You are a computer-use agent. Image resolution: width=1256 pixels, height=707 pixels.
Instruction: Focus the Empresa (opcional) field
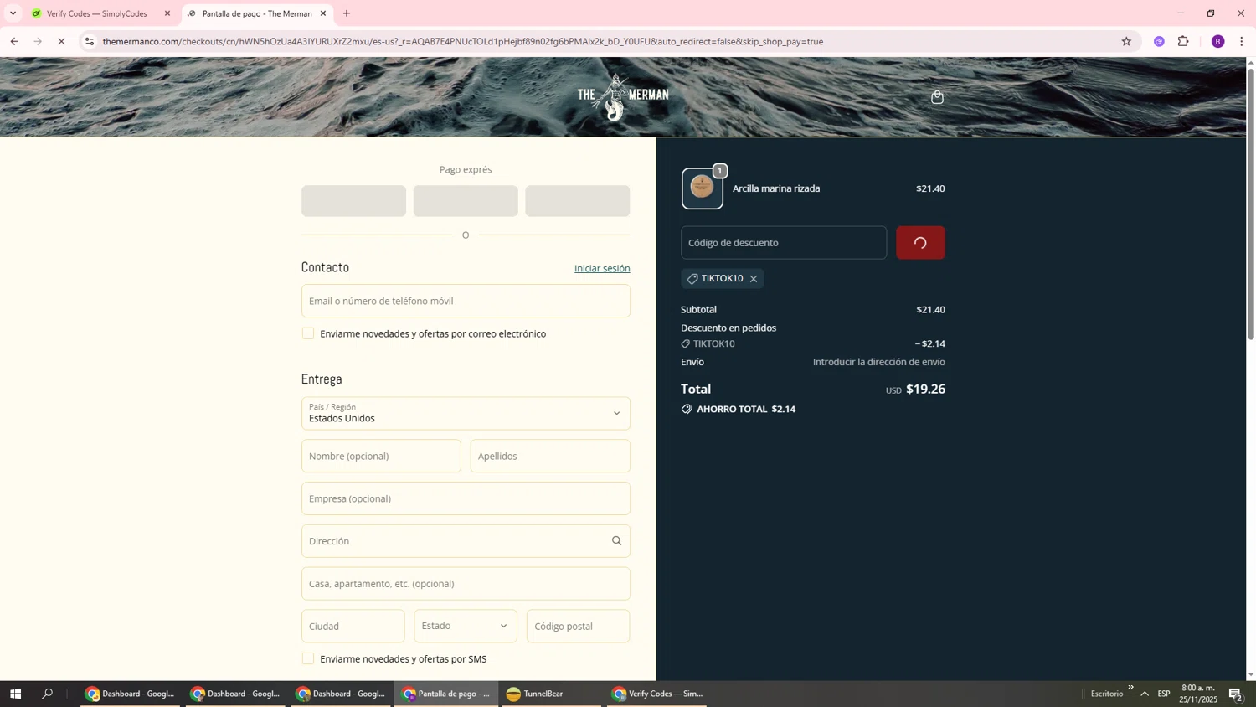coord(466,498)
